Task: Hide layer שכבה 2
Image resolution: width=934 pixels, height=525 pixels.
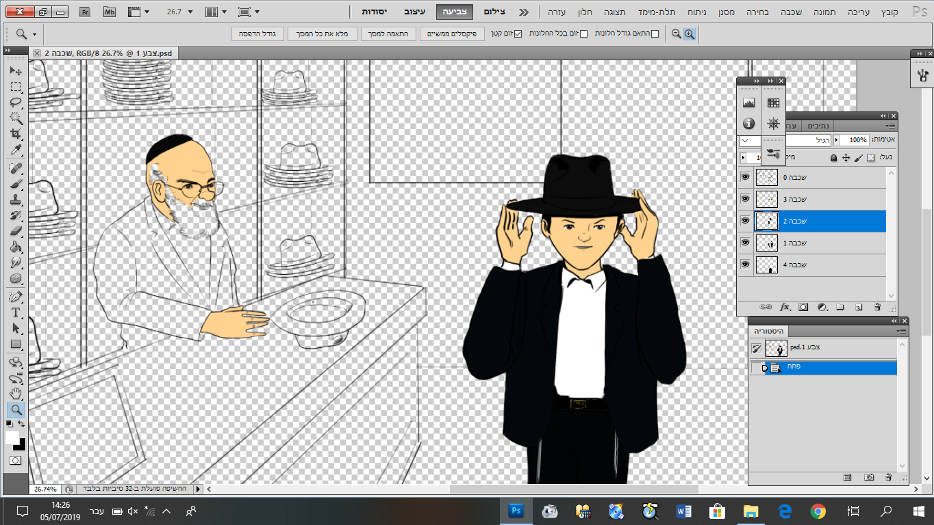Action: tap(745, 221)
